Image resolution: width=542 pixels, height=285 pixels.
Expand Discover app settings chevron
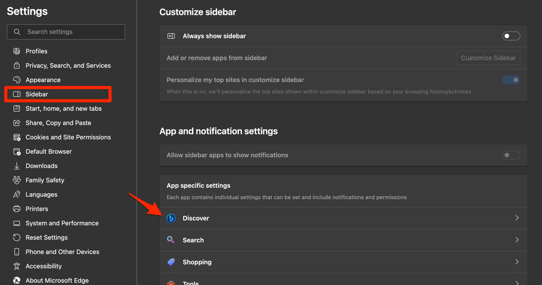(x=517, y=218)
